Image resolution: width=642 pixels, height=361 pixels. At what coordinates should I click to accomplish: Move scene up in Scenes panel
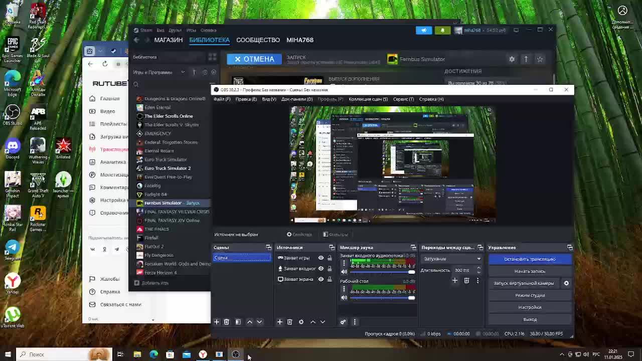250,322
